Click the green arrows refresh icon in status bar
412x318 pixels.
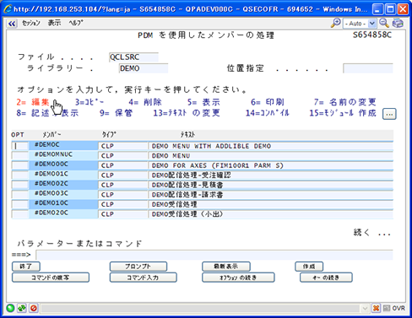point(22,308)
